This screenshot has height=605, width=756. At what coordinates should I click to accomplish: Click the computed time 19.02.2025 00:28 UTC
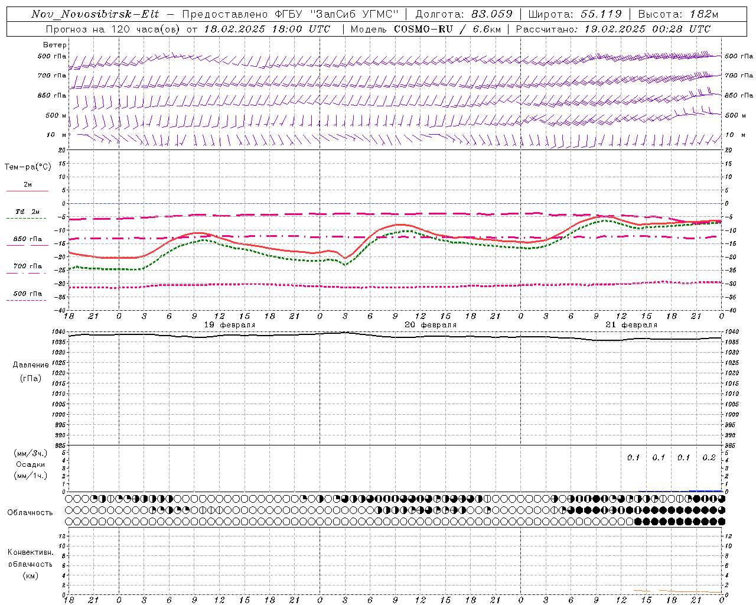pyautogui.click(x=647, y=29)
